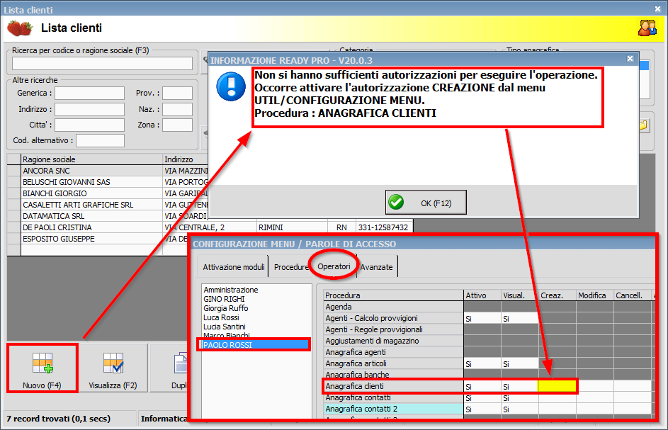Click the Nuovo (F4) grid-plus icon
Screen dimensions: 668x430
[41, 361]
